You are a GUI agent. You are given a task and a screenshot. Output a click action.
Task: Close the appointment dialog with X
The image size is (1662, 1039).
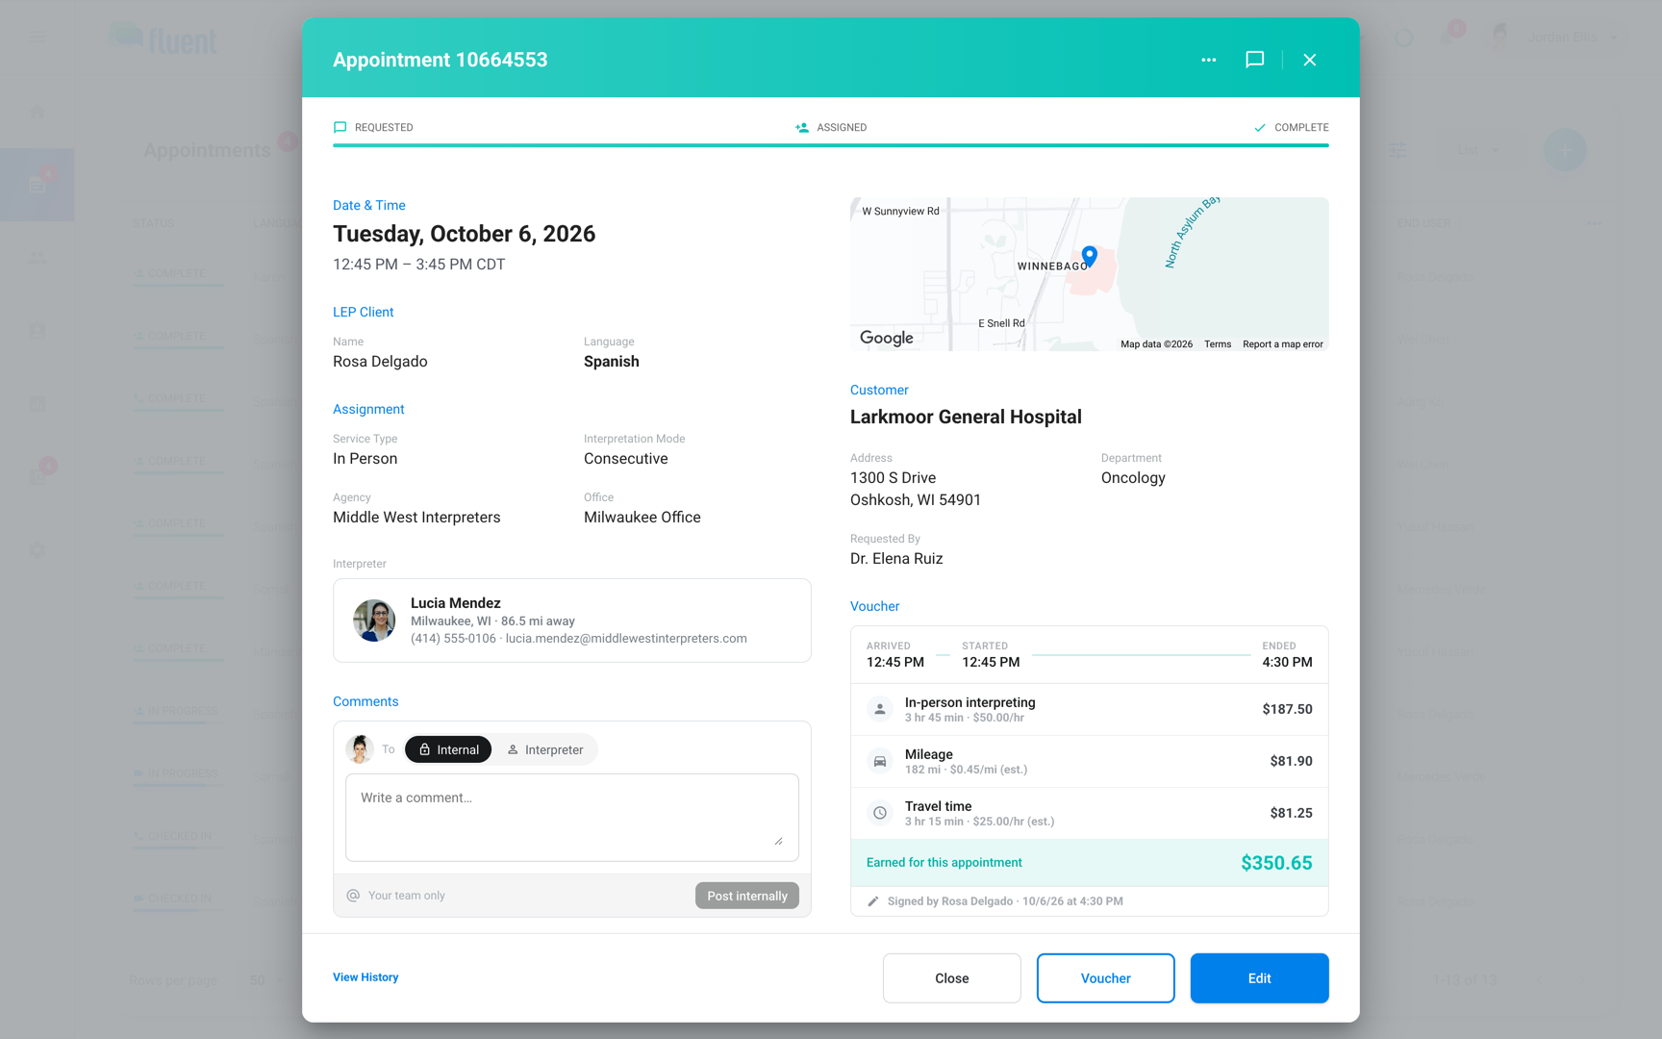coord(1309,60)
